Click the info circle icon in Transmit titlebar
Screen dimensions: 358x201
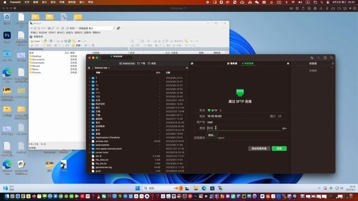click(325, 58)
